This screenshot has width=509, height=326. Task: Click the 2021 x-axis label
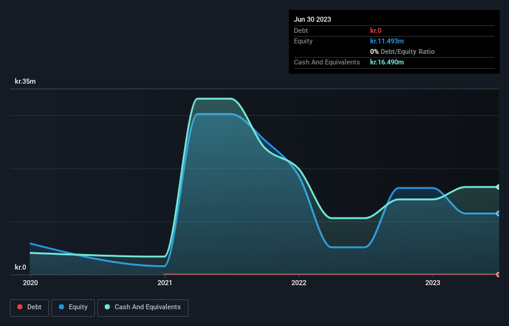[x=164, y=283]
